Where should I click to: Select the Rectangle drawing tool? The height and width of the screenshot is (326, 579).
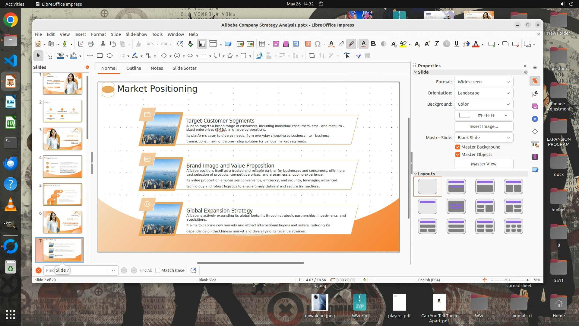pyautogui.click(x=100, y=56)
